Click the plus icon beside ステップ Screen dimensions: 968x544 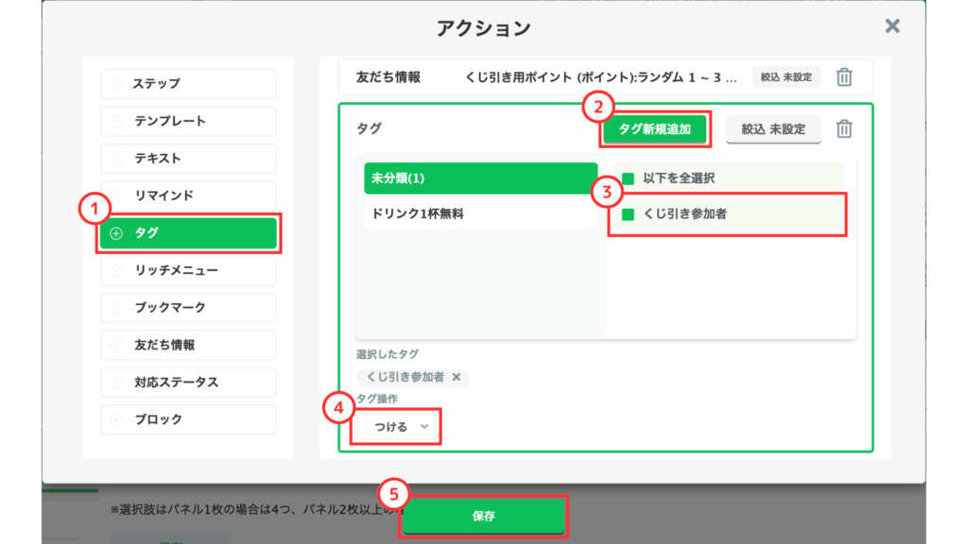coord(116,84)
